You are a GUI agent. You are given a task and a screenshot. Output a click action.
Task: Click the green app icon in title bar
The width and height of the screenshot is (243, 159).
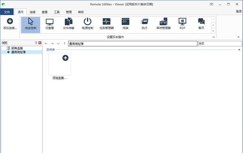pyautogui.click(x=3, y=4)
